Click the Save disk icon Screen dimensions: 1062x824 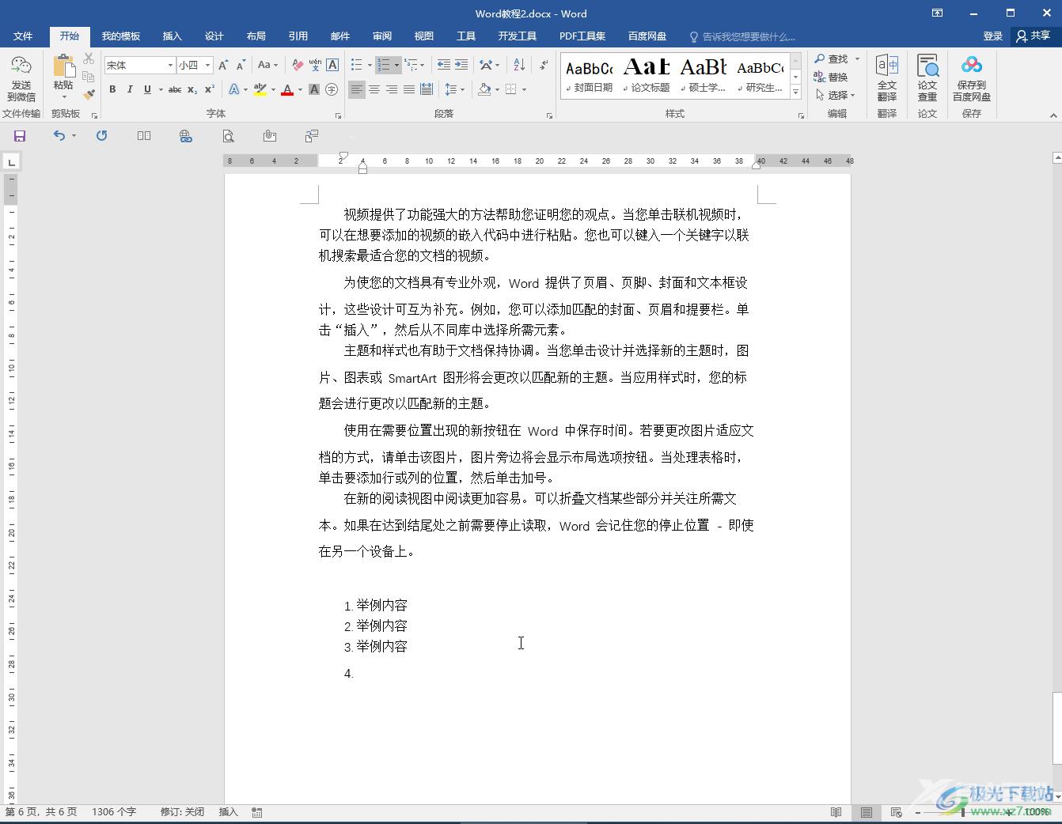pos(20,136)
